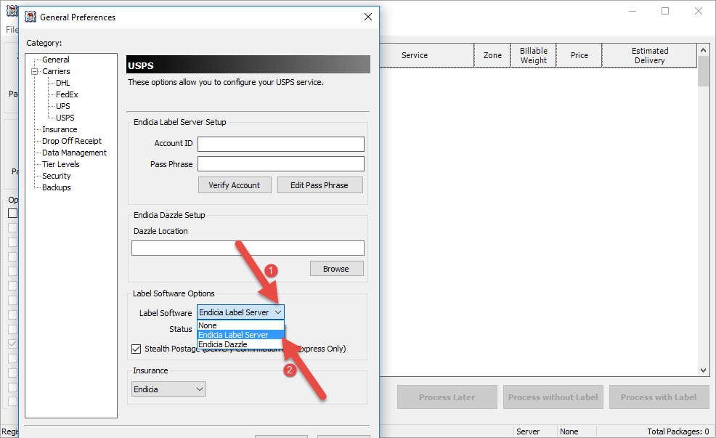
Task: Open DHL carrier settings
Action: (x=62, y=83)
